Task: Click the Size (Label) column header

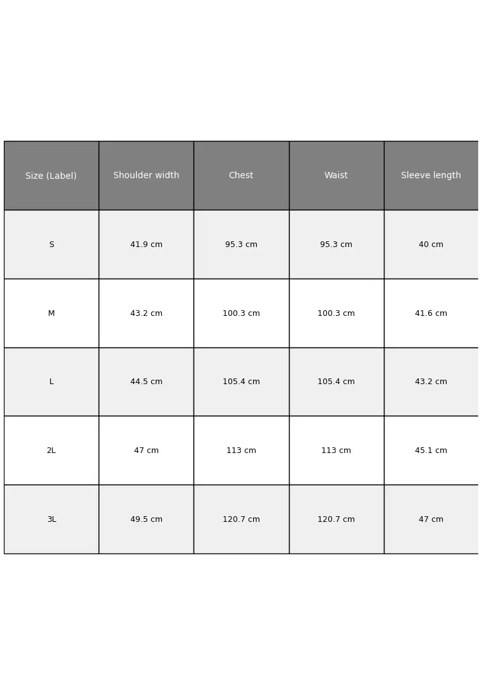Action: [51, 176]
